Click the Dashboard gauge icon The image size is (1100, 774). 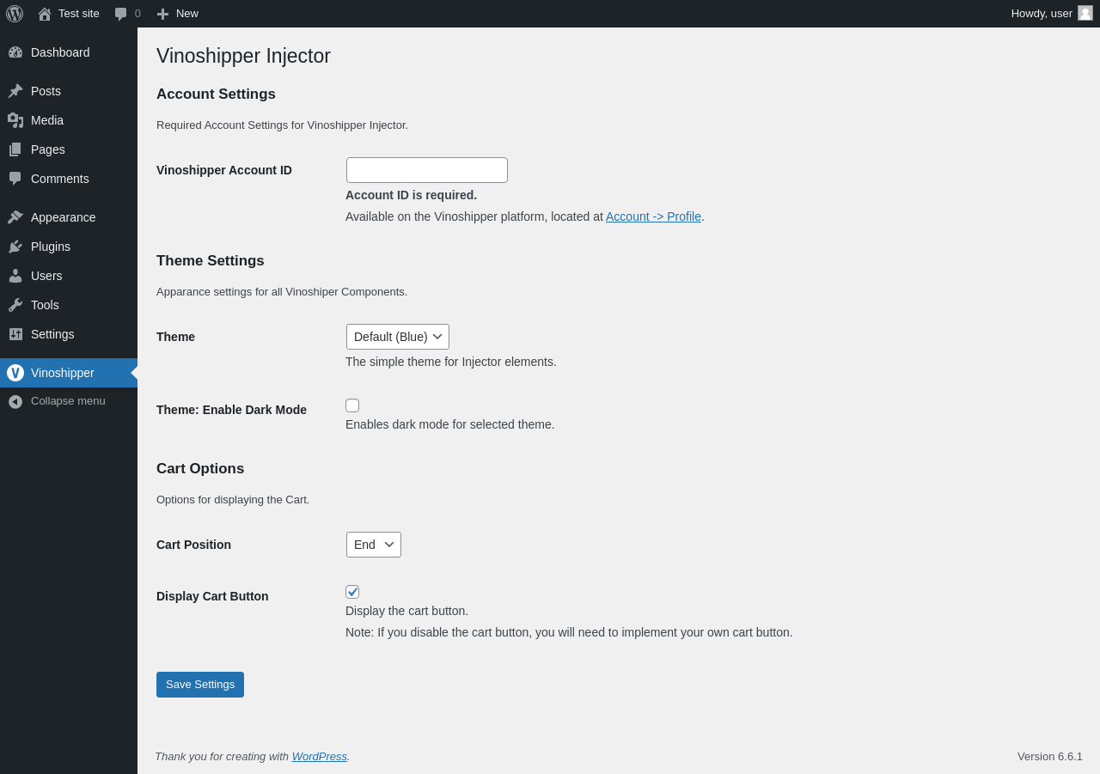point(15,52)
